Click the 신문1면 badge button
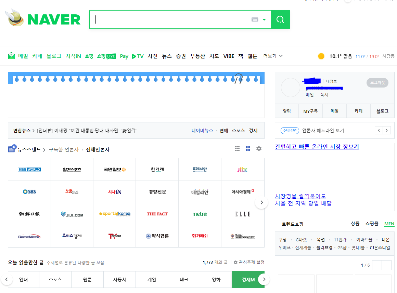The height and width of the screenshot is (293, 397). 290,131
